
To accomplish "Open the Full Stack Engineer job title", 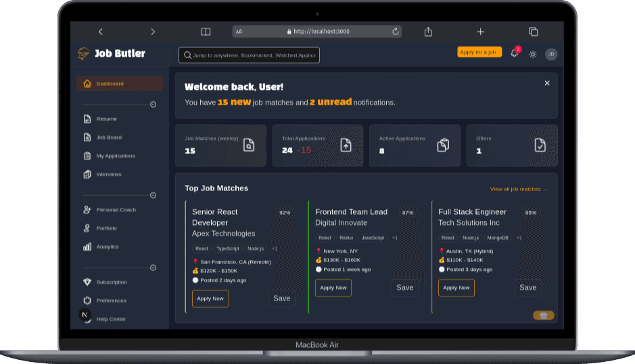I will pos(472,212).
